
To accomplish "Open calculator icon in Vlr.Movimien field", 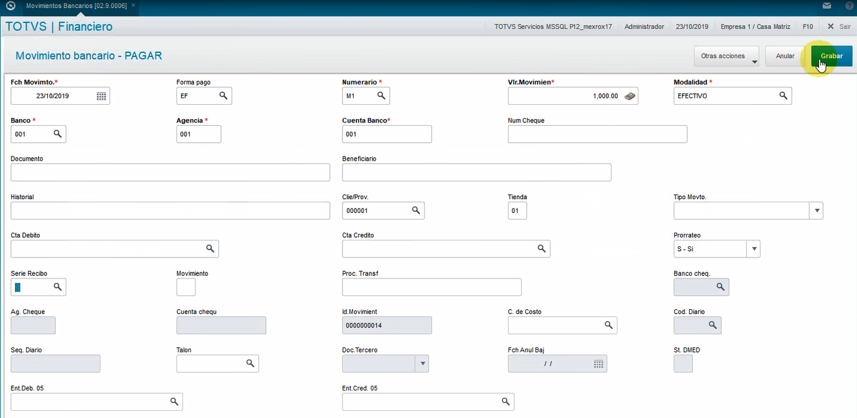I will (x=629, y=96).
